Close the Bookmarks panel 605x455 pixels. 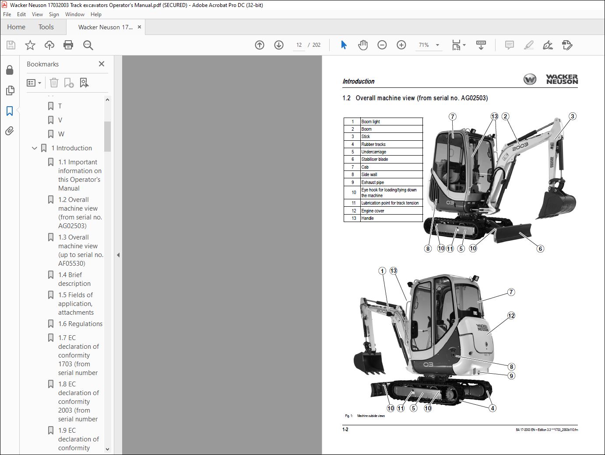click(x=102, y=64)
